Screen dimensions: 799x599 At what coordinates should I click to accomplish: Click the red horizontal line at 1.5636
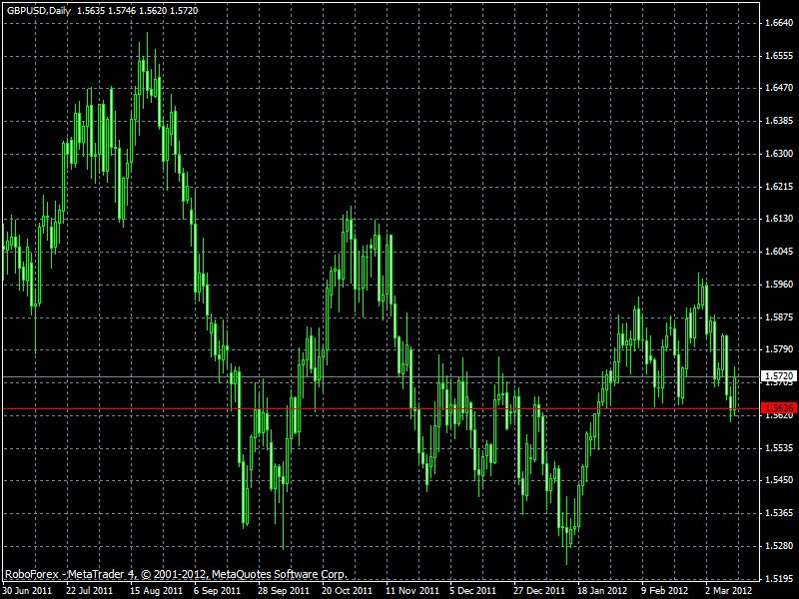coord(381,408)
